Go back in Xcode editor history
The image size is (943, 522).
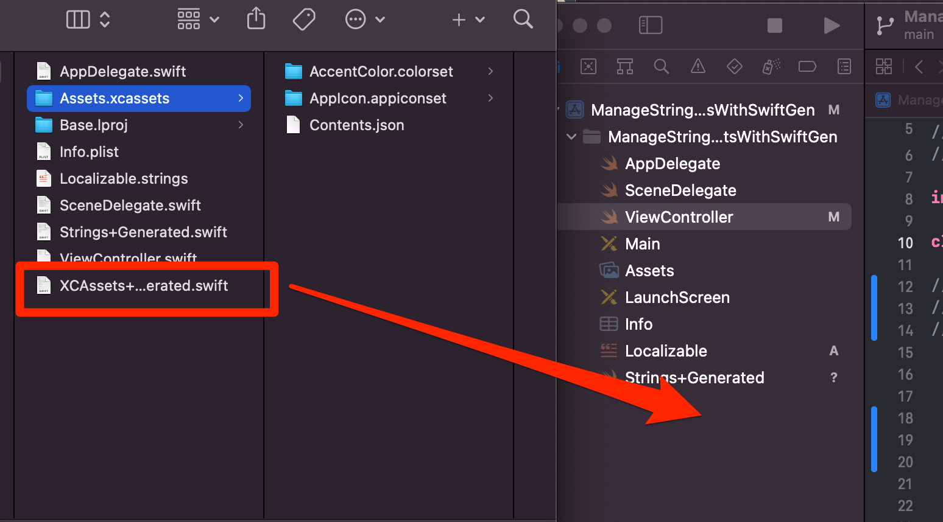pos(919,66)
